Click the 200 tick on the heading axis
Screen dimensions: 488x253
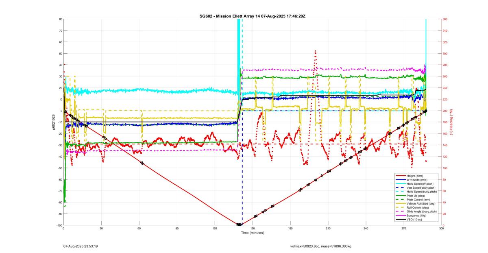click(445, 111)
